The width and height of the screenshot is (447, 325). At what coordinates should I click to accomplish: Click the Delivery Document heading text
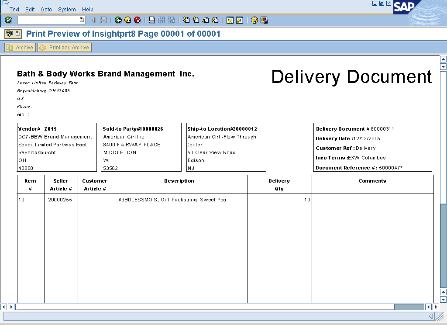[351, 77]
